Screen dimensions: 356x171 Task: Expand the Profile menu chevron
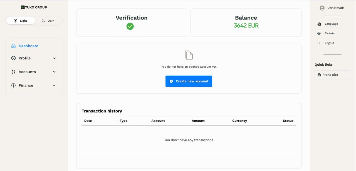tap(54, 58)
